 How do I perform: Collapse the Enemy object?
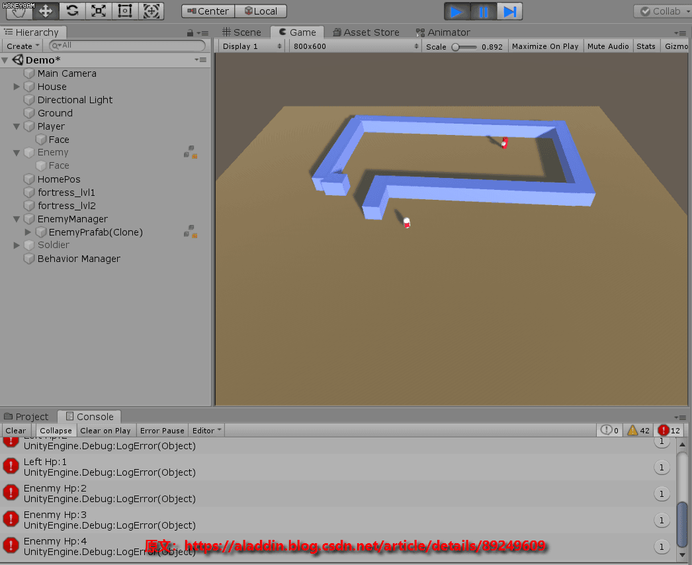coord(17,153)
